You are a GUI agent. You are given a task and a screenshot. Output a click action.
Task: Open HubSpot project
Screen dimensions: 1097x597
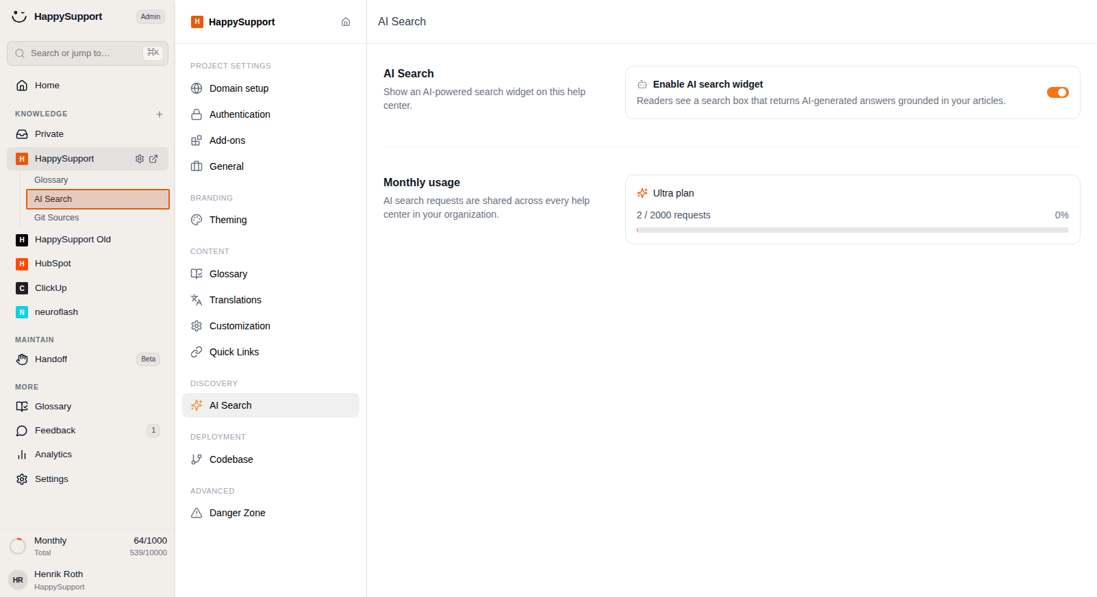pos(88,264)
